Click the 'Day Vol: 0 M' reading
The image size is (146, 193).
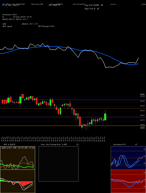(x=92, y=9)
